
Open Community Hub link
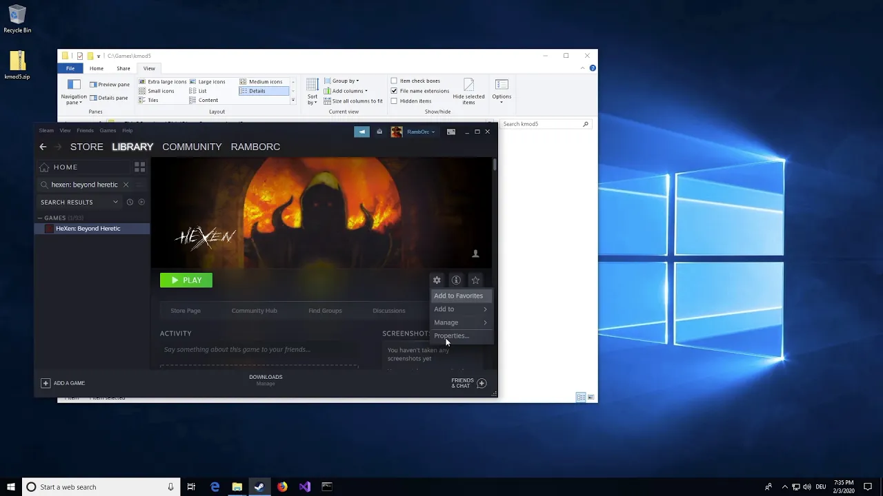(255, 311)
